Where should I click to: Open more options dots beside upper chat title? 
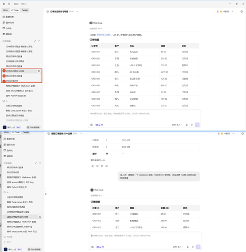77,12
